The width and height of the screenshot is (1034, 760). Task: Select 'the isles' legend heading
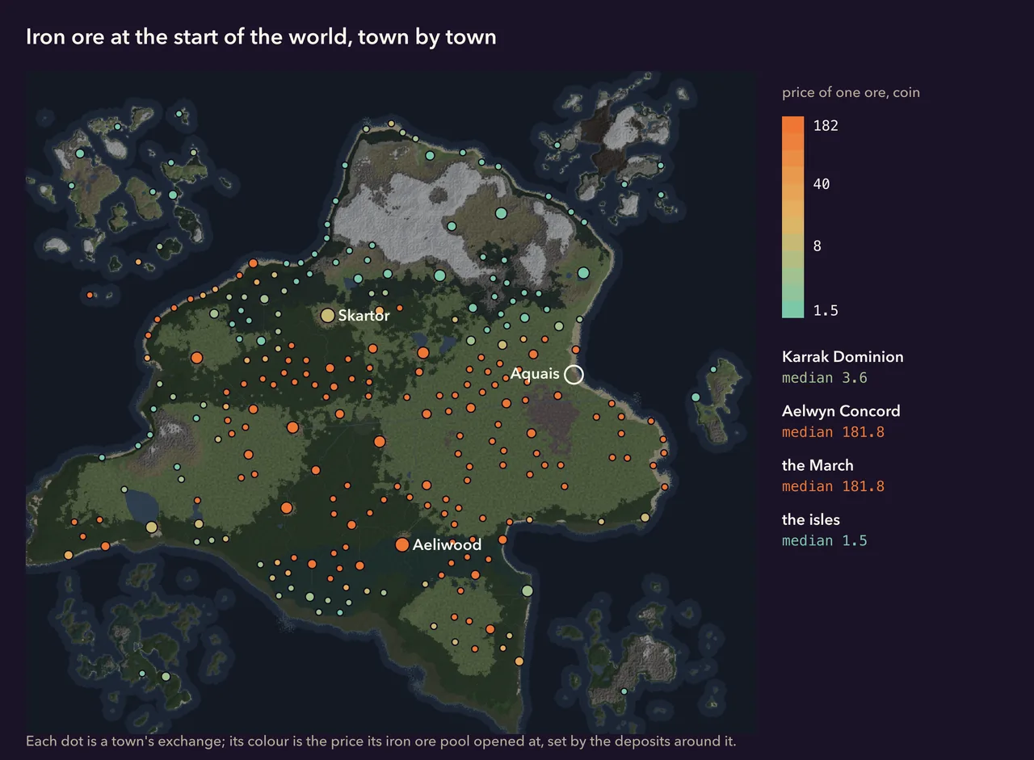point(811,519)
